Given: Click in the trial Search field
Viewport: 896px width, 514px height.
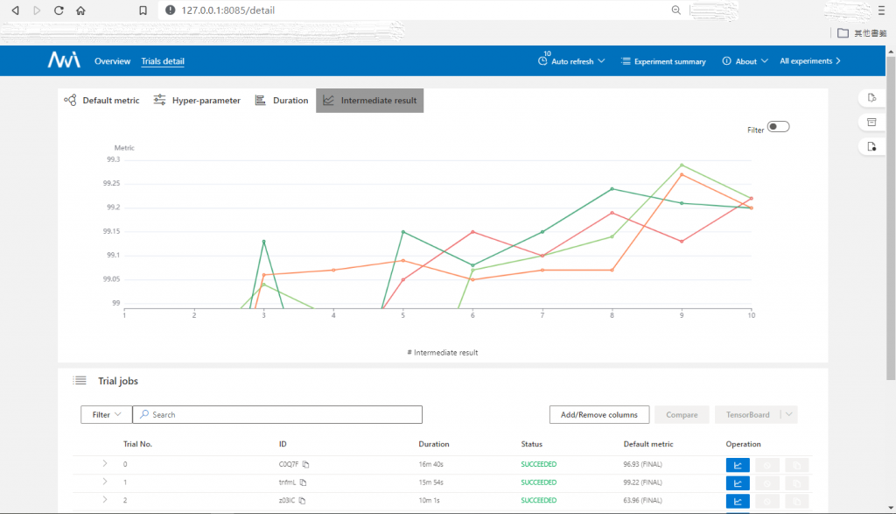Looking at the screenshot, I should [x=277, y=414].
